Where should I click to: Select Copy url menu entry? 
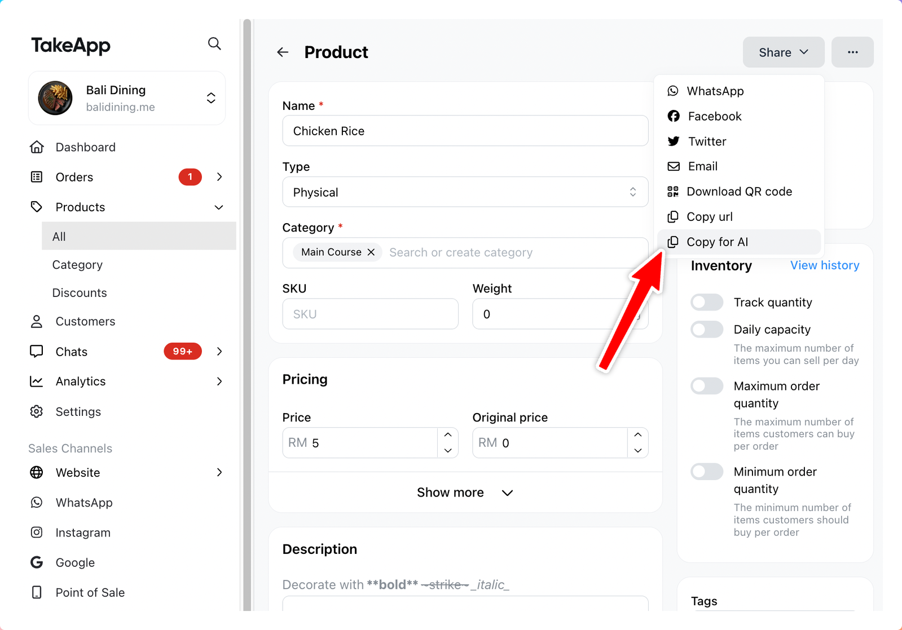(739, 217)
